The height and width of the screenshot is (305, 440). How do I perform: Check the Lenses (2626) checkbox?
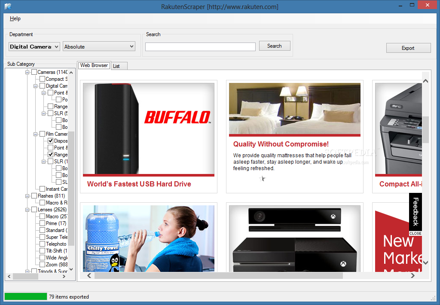point(34,210)
